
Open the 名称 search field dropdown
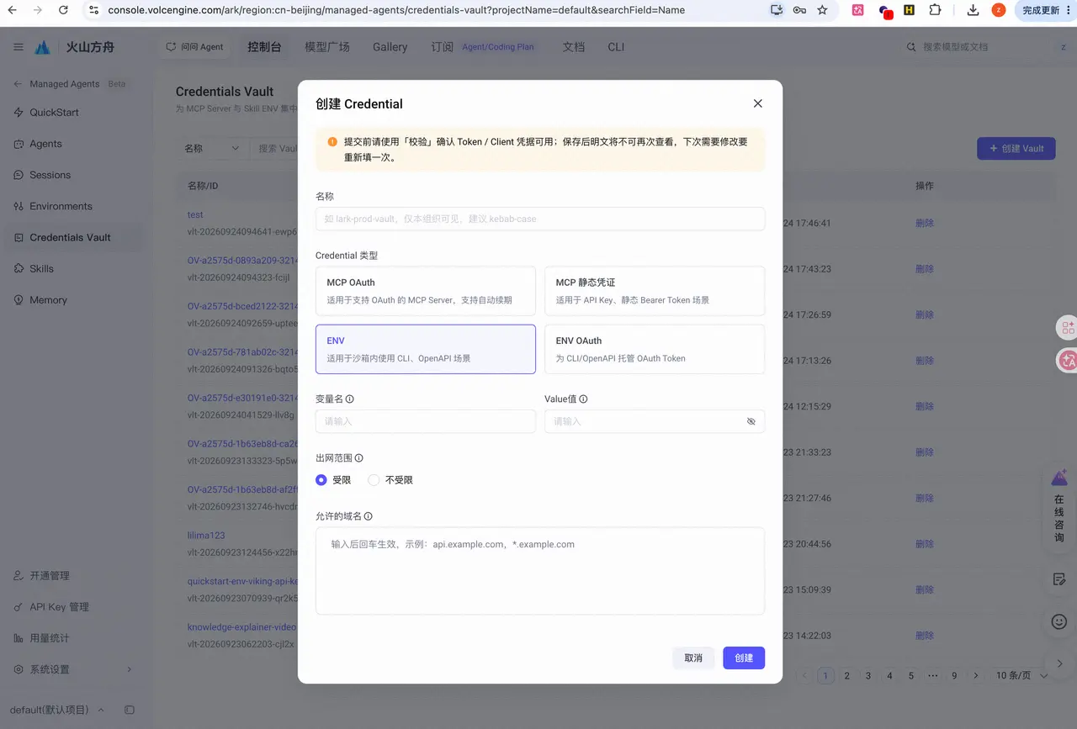click(x=212, y=148)
